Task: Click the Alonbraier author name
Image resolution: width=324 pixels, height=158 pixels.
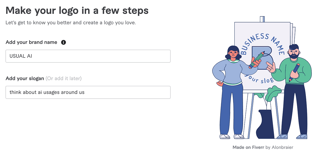Action: (x=282, y=147)
